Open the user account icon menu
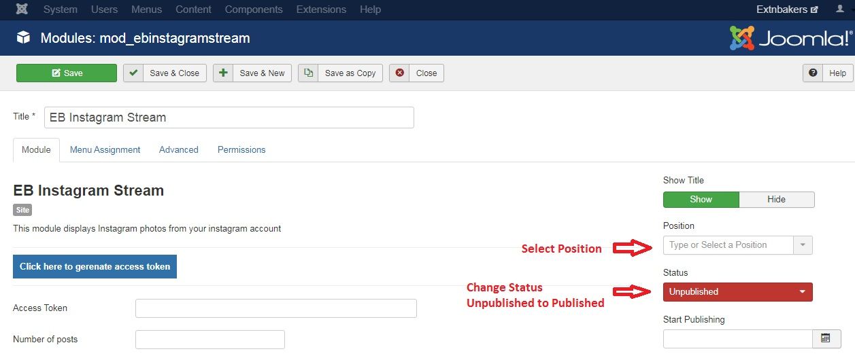The image size is (855, 362). click(840, 10)
